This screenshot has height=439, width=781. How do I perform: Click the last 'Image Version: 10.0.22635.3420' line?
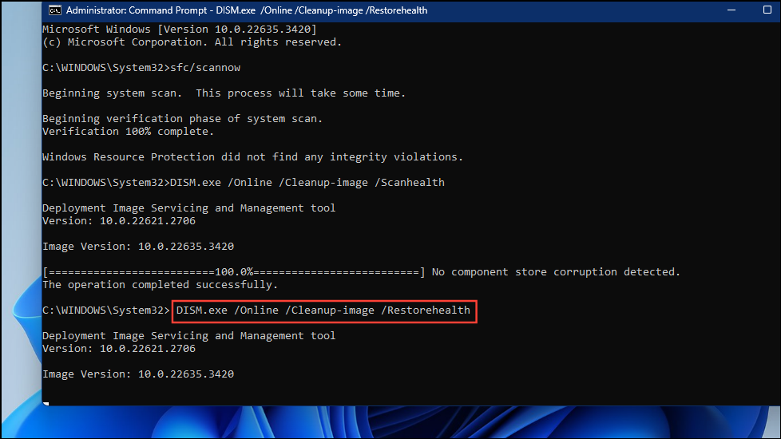(137, 374)
